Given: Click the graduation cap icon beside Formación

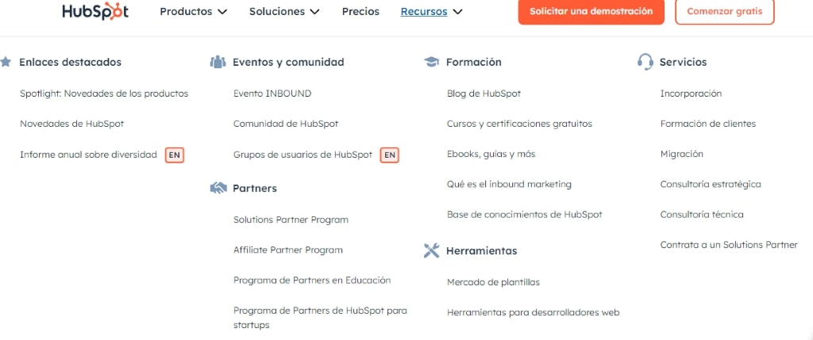Looking at the screenshot, I should point(431,62).
